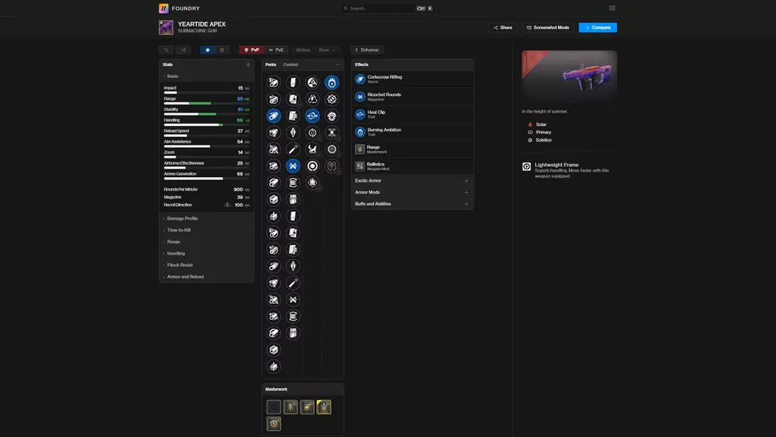Click the Lightweight Frame heading text
Viewport: 776px width, 437px height.
point(556,165)
